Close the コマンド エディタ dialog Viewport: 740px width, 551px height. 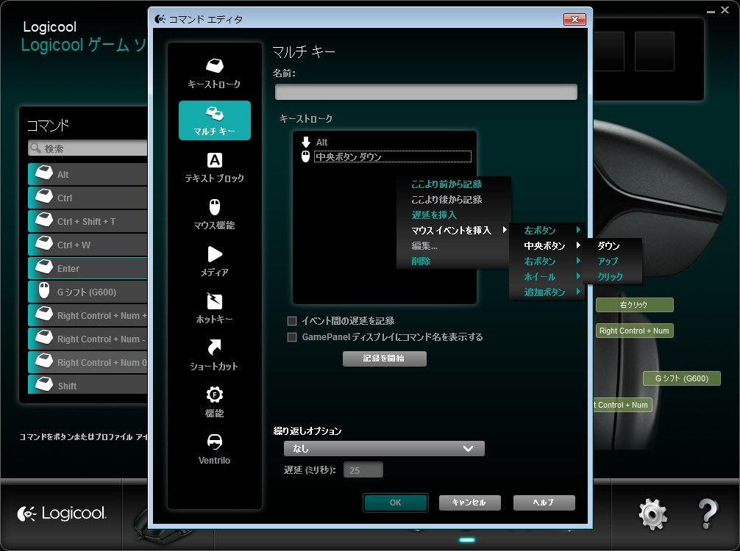[x=574, y=19]
